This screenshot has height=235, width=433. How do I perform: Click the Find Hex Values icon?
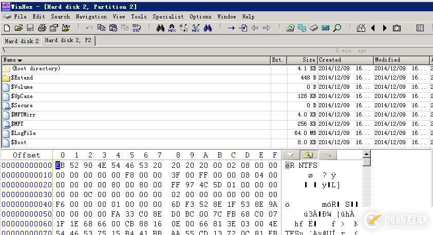coord(172,28)
